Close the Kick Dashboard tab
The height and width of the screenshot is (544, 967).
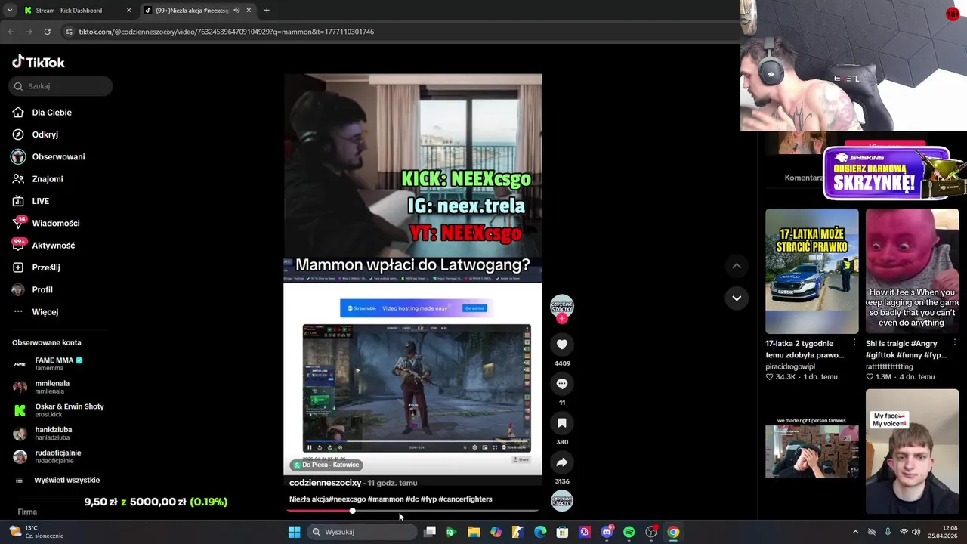pos(128,11)
